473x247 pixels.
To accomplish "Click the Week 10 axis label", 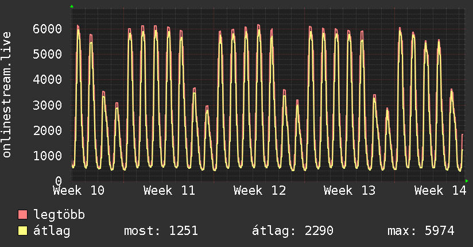I will point(79,191).
